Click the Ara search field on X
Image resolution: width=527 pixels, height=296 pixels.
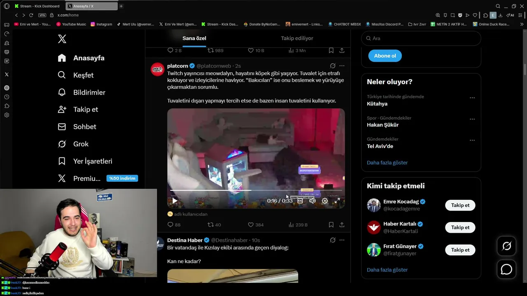coord(421,38)
